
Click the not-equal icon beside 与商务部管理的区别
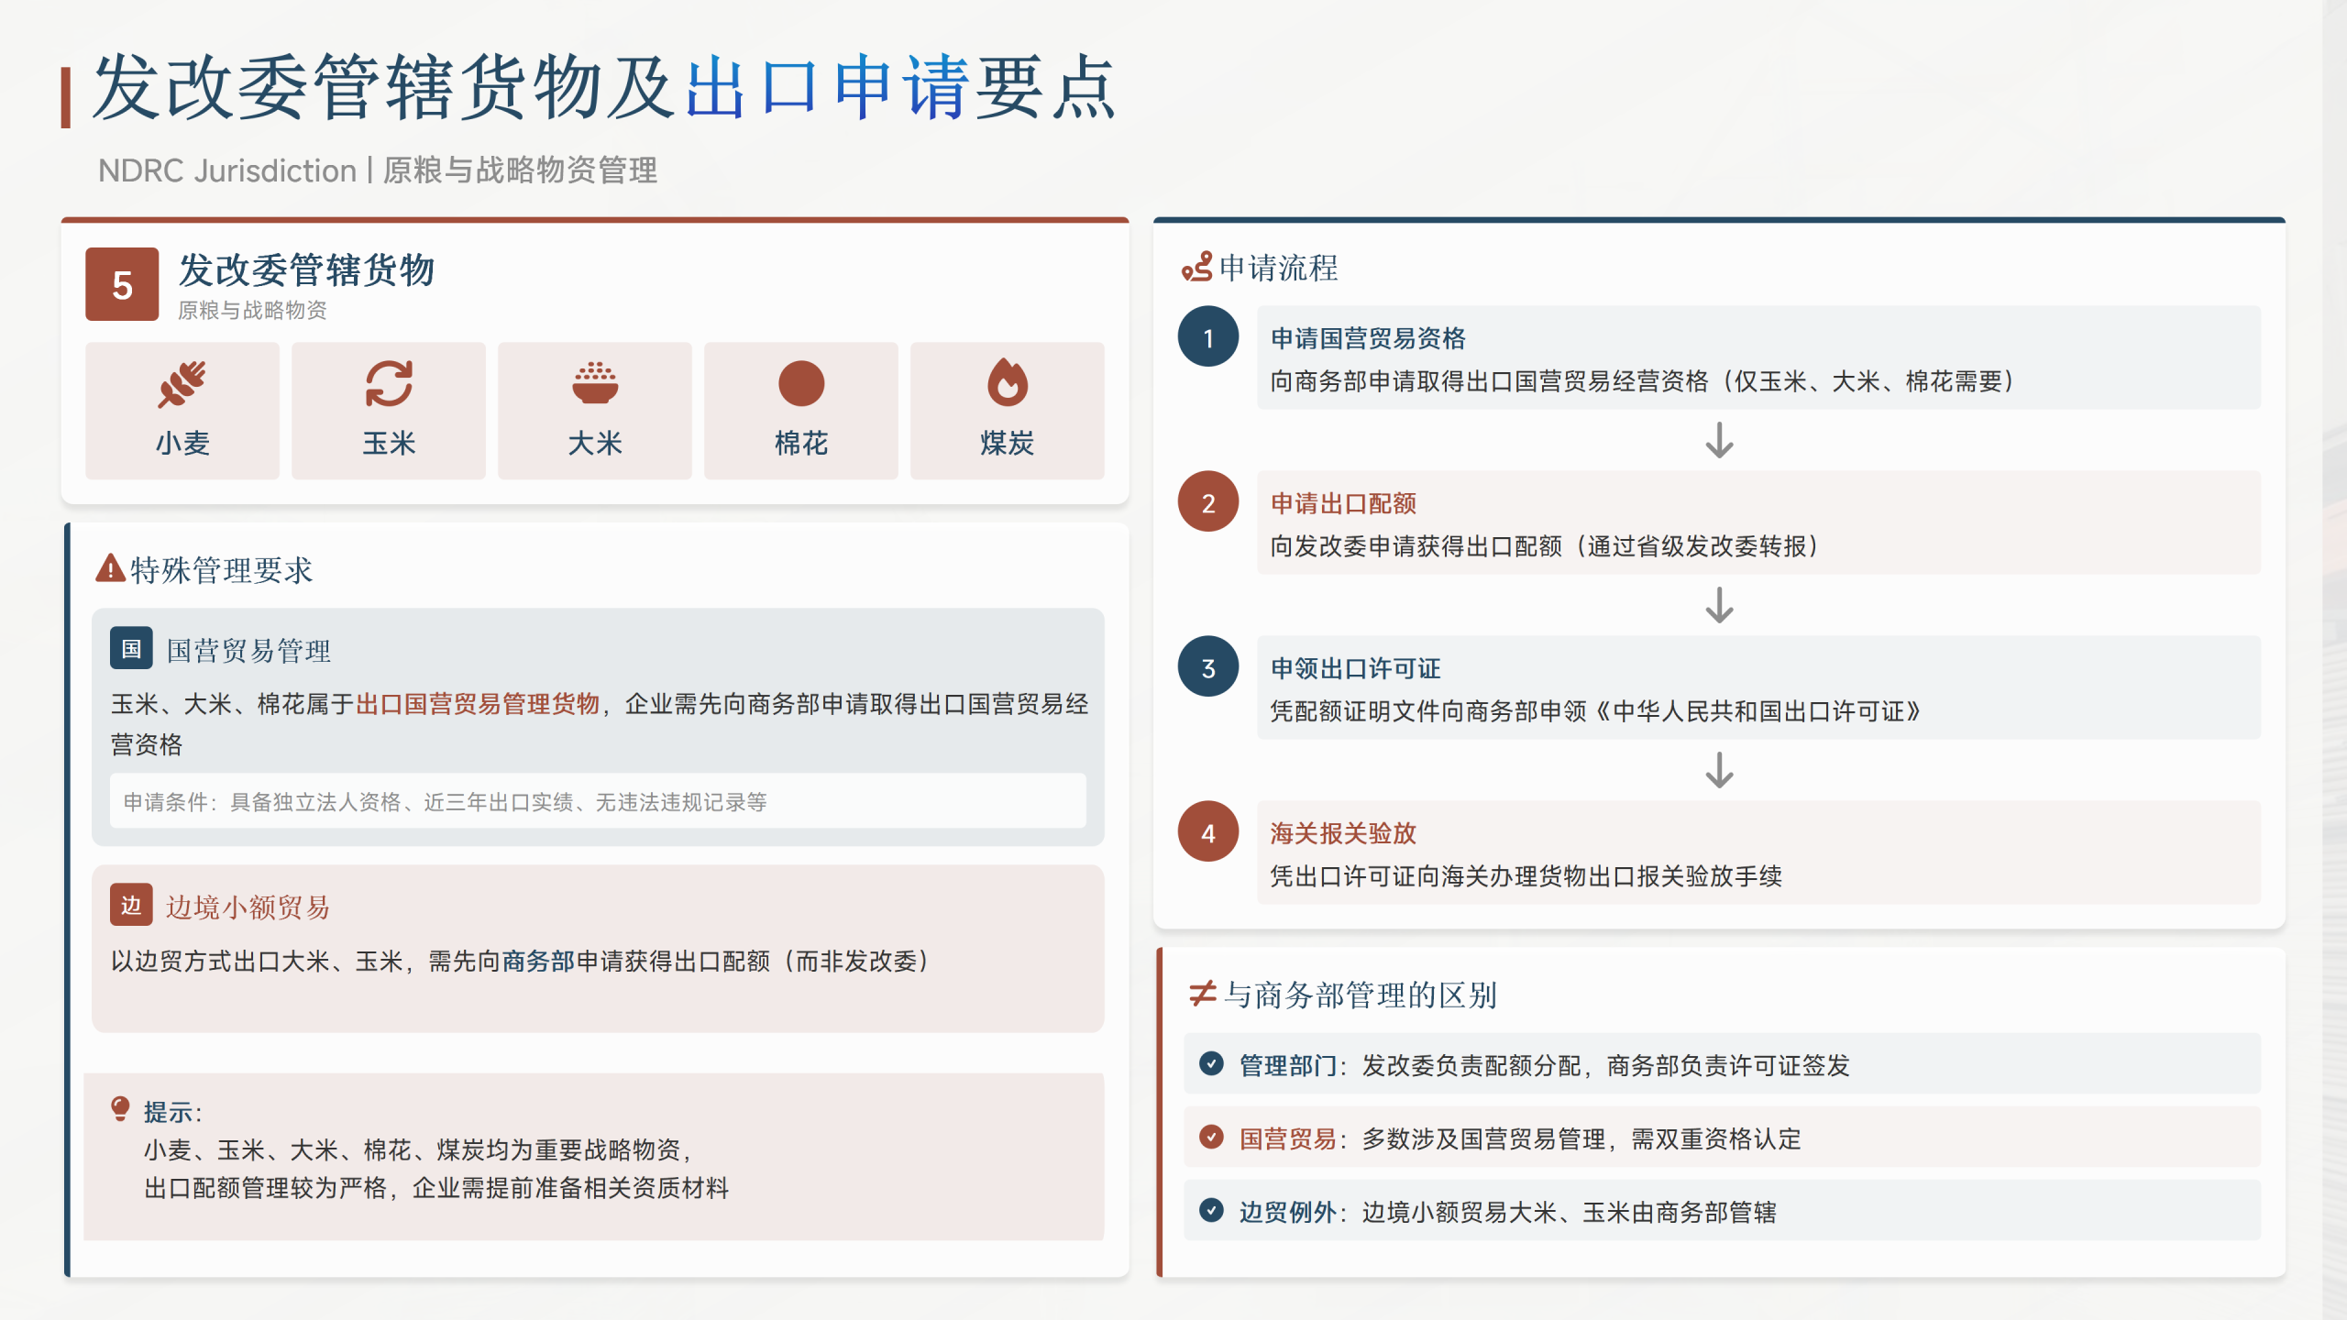[x=1202, y=993]
